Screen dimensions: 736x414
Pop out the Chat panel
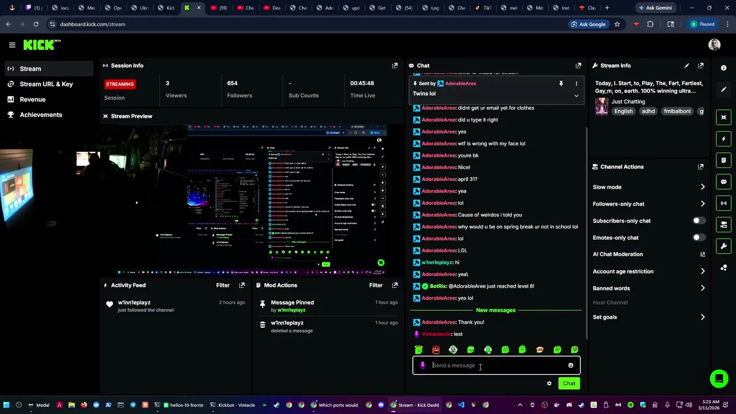click(578, 66)
